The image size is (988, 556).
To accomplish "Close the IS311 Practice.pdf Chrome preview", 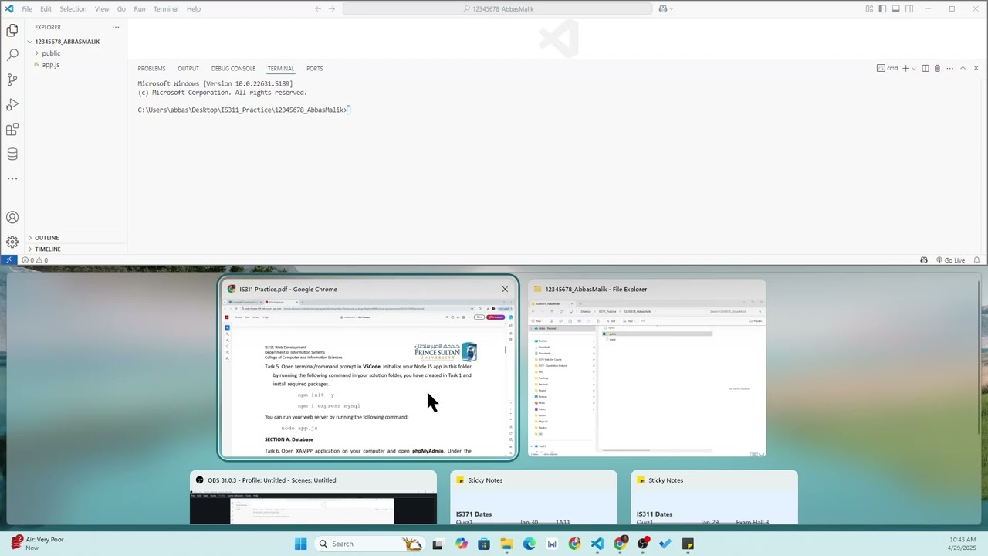I will (505, 289).
